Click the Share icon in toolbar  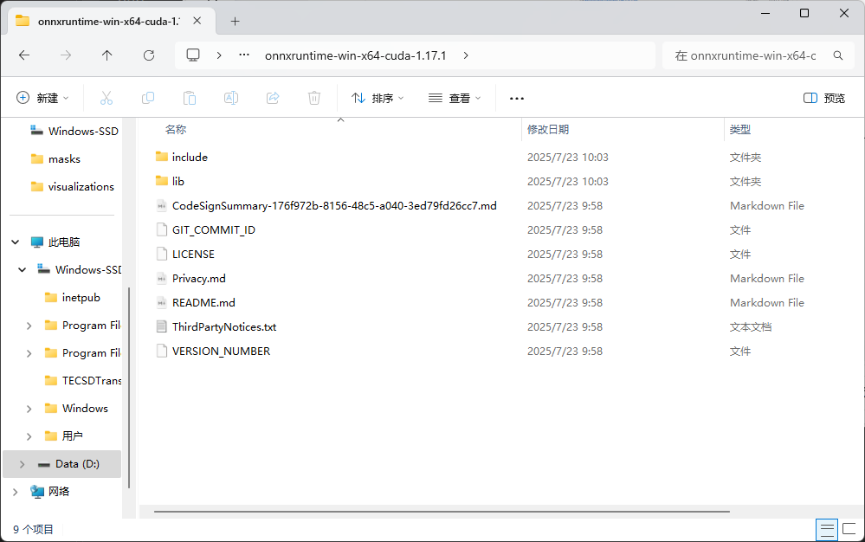coord(273,98)
